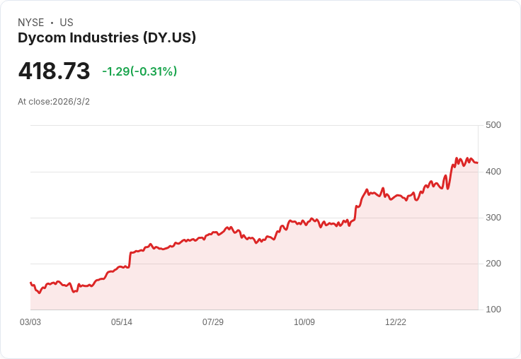The height and width of the screenshot is (359, 521).
Task: Select the NYSE exchange label
Action: click(30, 23)
